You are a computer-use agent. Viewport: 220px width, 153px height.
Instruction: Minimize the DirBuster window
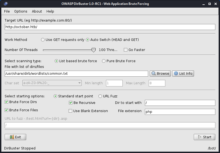coord(204,4)
